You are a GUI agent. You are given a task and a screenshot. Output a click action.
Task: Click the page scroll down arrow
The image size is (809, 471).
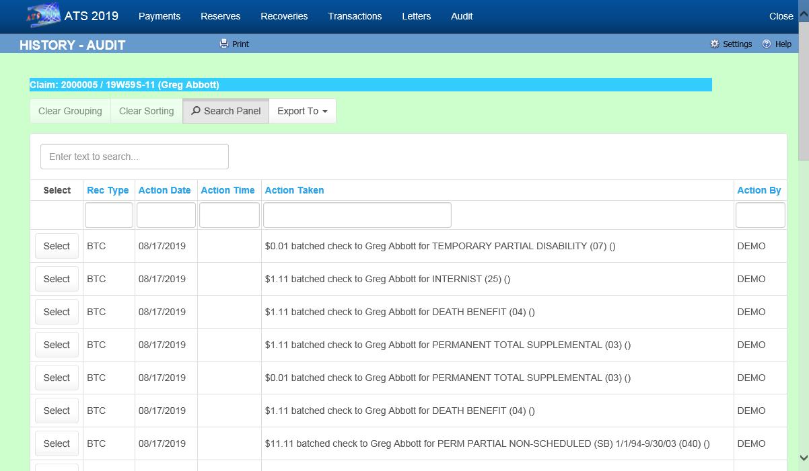[x=803, y=458]
